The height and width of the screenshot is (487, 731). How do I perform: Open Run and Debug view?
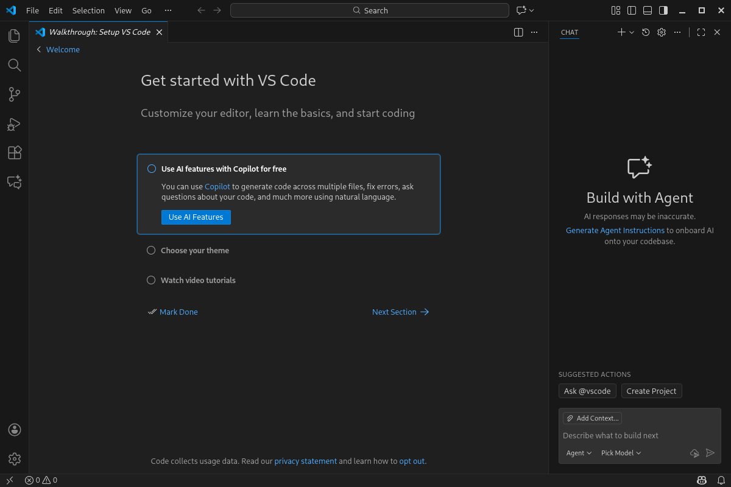[x=15, y=124]
